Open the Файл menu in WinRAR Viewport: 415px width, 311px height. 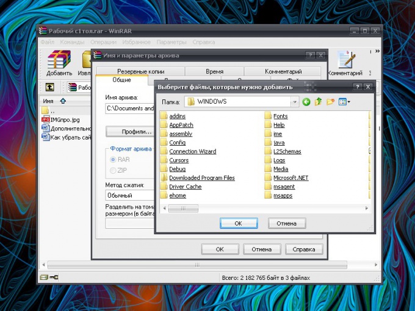click(48, 42)
